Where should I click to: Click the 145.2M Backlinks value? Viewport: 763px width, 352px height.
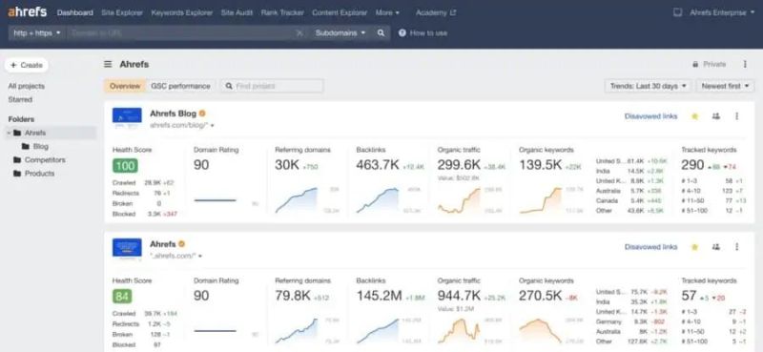tap(379, 296)
